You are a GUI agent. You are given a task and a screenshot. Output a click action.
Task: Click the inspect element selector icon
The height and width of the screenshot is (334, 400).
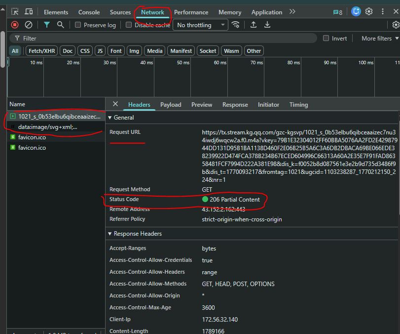point(15,12)
